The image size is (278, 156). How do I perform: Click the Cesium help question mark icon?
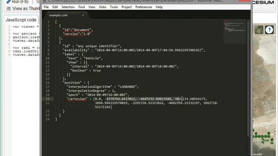click(269, 30)
